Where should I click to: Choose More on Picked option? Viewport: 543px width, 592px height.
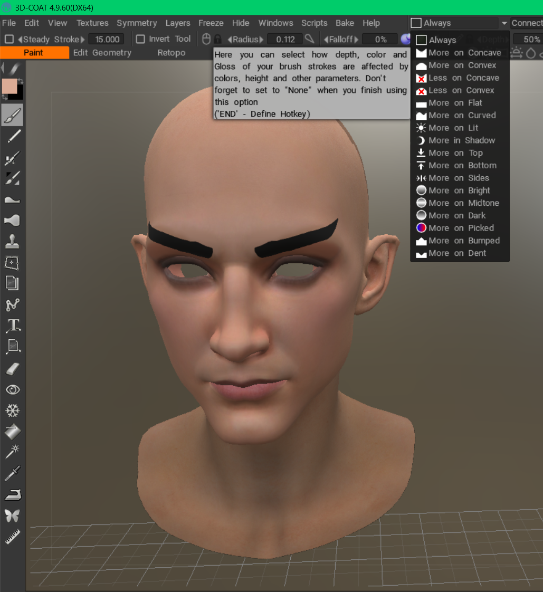coord(460,228)
